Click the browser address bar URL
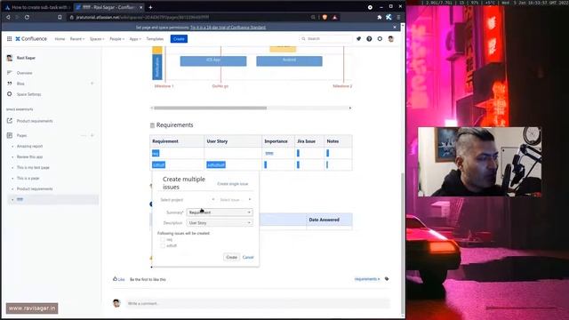 (x=142, y=17)
